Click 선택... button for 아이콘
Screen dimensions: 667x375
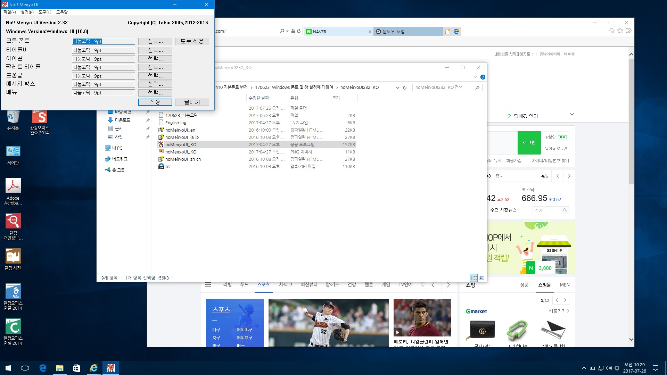click(x=155, y=59)
